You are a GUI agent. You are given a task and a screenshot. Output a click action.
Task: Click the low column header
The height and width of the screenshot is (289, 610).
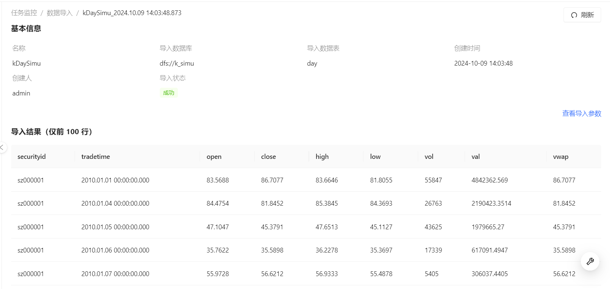(x=375, y=157)
